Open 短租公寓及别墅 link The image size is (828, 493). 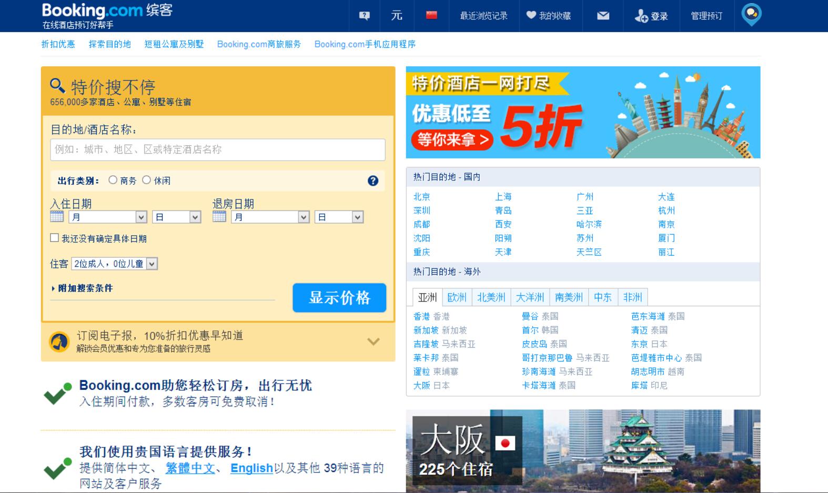tap(174, 44)
